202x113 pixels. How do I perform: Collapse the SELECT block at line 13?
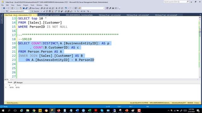coord(17,19)
